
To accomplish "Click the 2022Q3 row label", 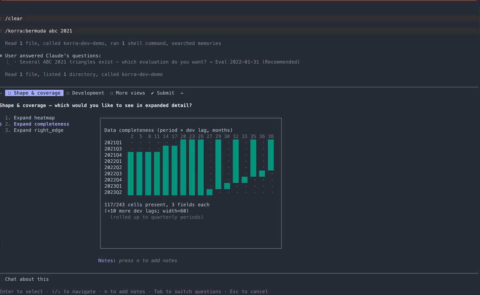I will click(113, 173).
